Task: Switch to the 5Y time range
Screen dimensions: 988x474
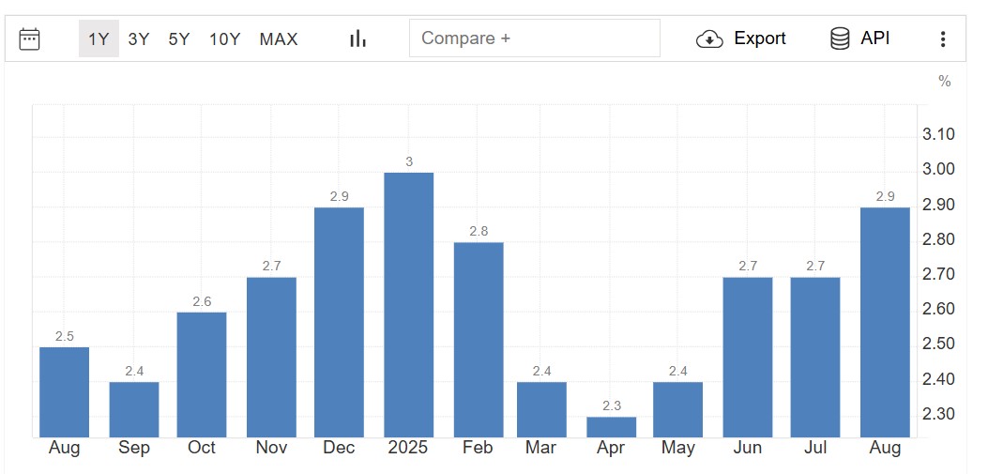Action: click(179, 38)
